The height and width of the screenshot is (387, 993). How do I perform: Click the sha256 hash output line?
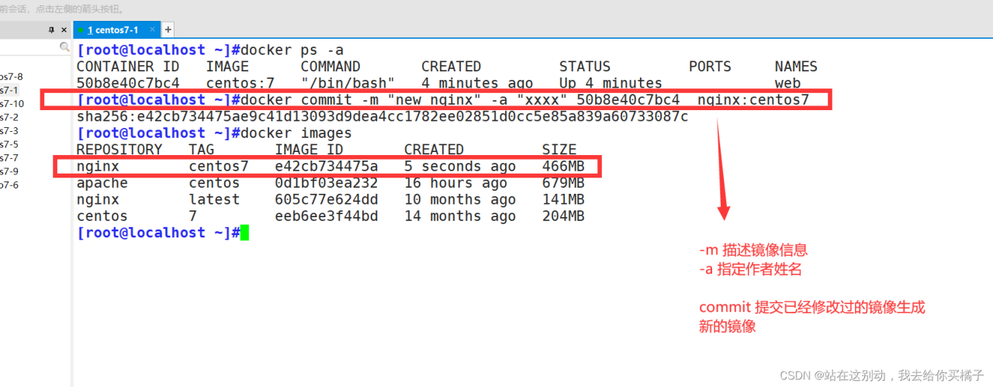(x=382, y=116)
